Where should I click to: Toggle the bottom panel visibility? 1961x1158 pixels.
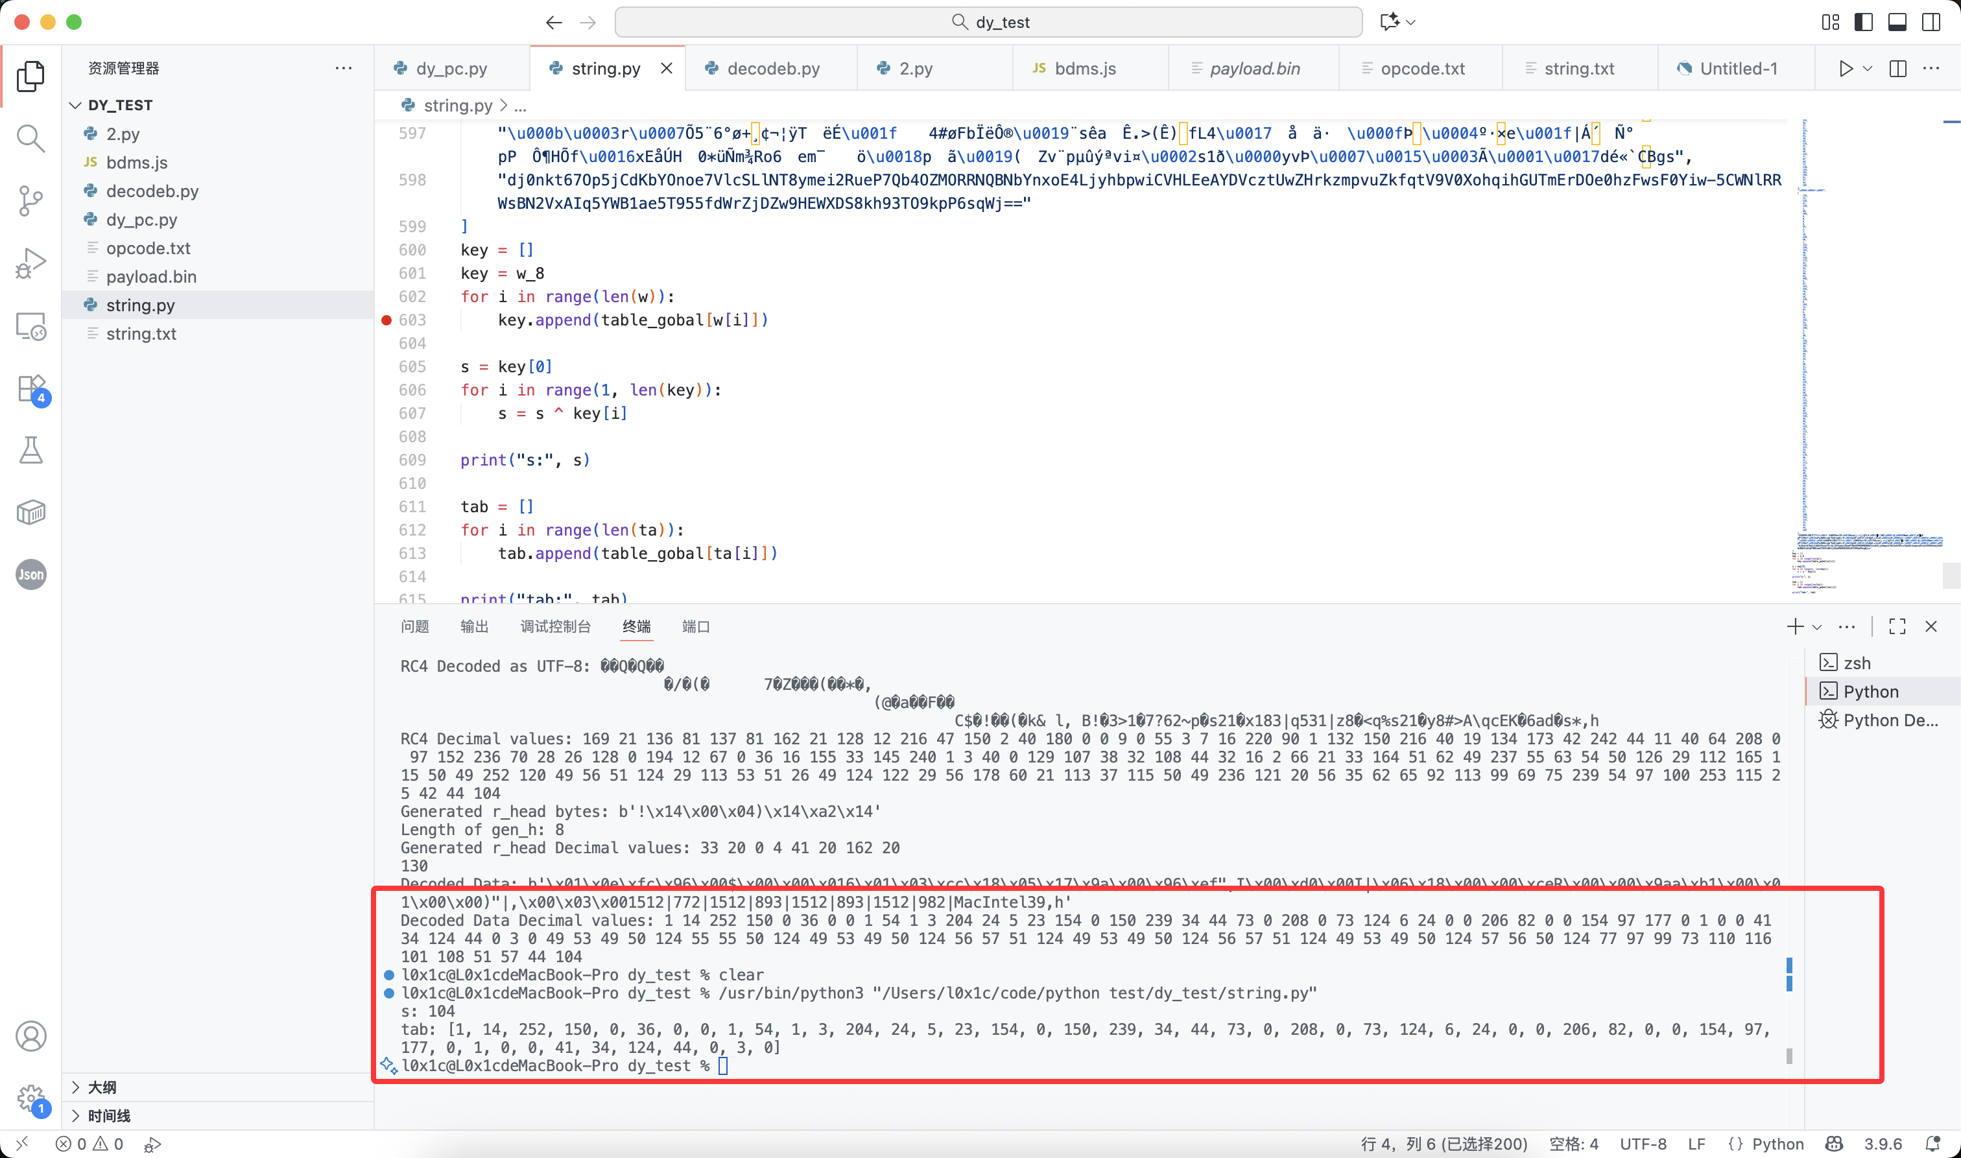[1897, 22]
